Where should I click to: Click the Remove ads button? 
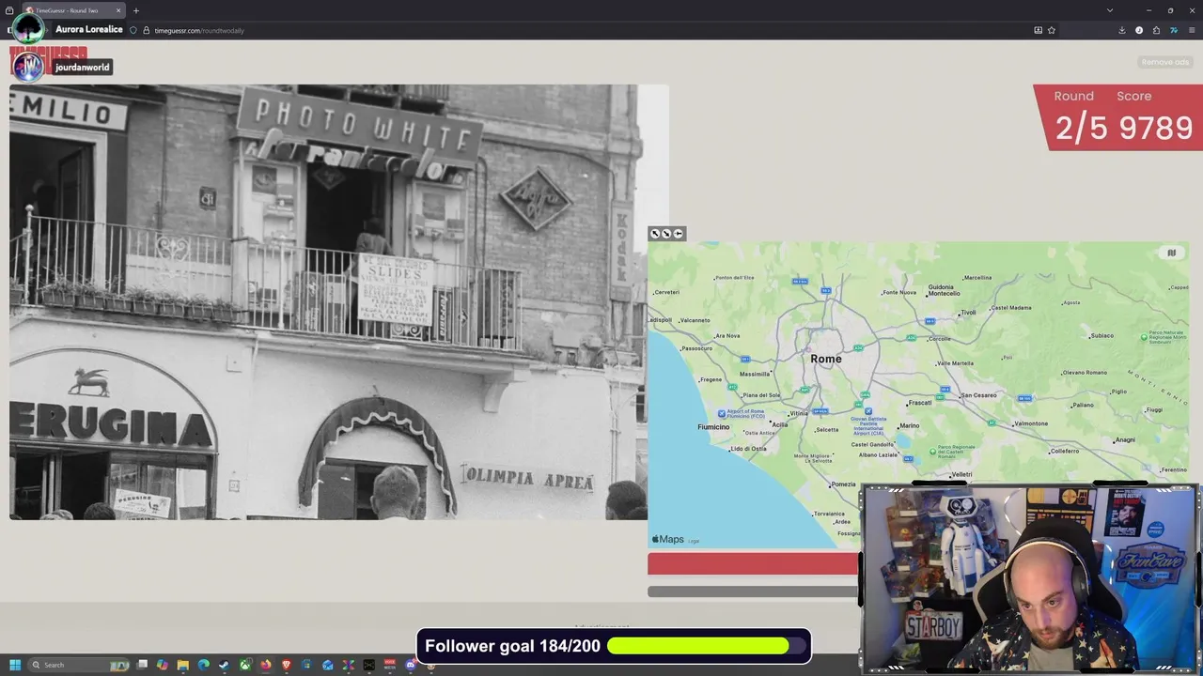tap(1164, 62)
